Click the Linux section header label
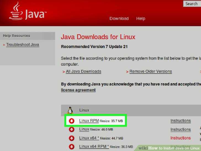The height and width of the screenshot is (151, 201). (x=84, y=110)
